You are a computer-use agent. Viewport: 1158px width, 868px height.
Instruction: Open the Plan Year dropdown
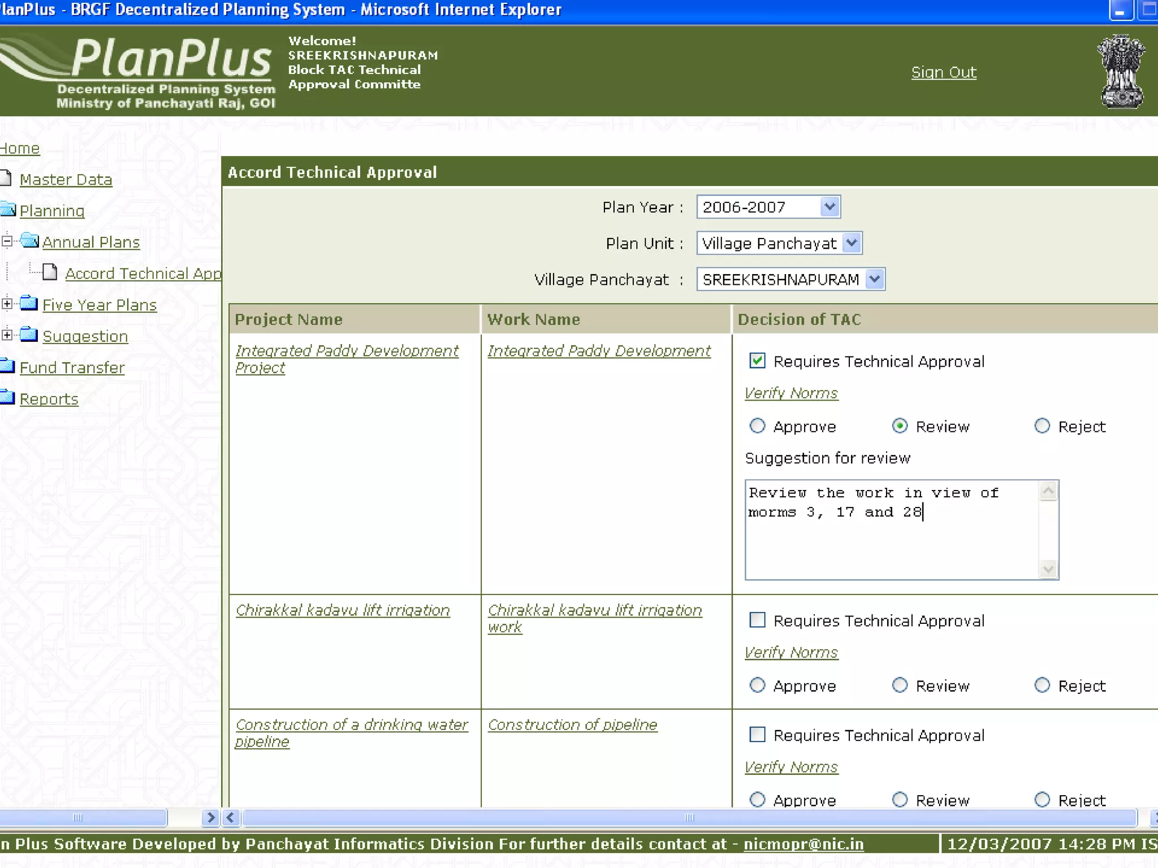829,207
